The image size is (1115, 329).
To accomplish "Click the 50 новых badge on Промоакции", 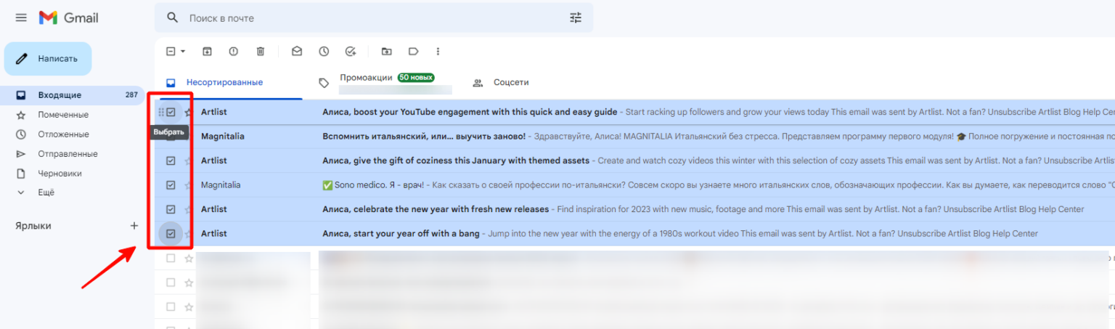I will (x=416, y=78).
